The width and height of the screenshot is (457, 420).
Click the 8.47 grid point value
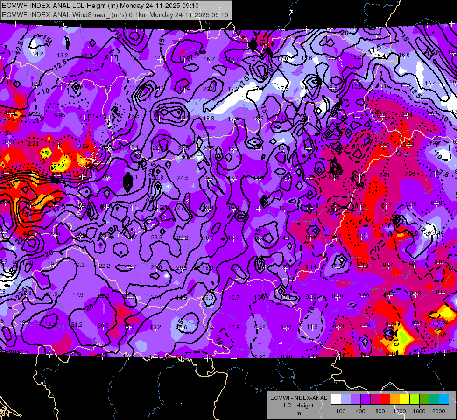coord(386,205)
